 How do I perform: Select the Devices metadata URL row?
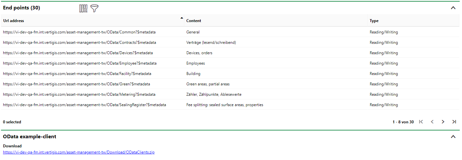[x=78, y=53]
